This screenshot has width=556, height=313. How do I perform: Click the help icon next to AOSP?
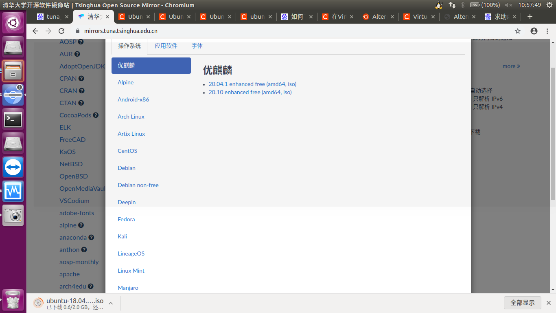(x=81, y=42)
